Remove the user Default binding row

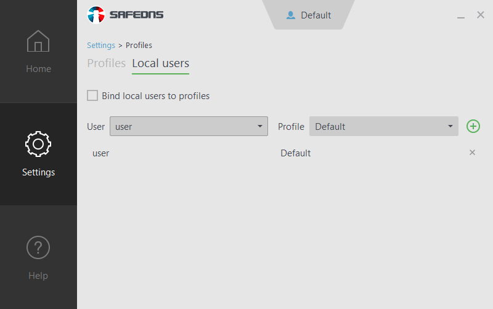[x=473, y=153]
